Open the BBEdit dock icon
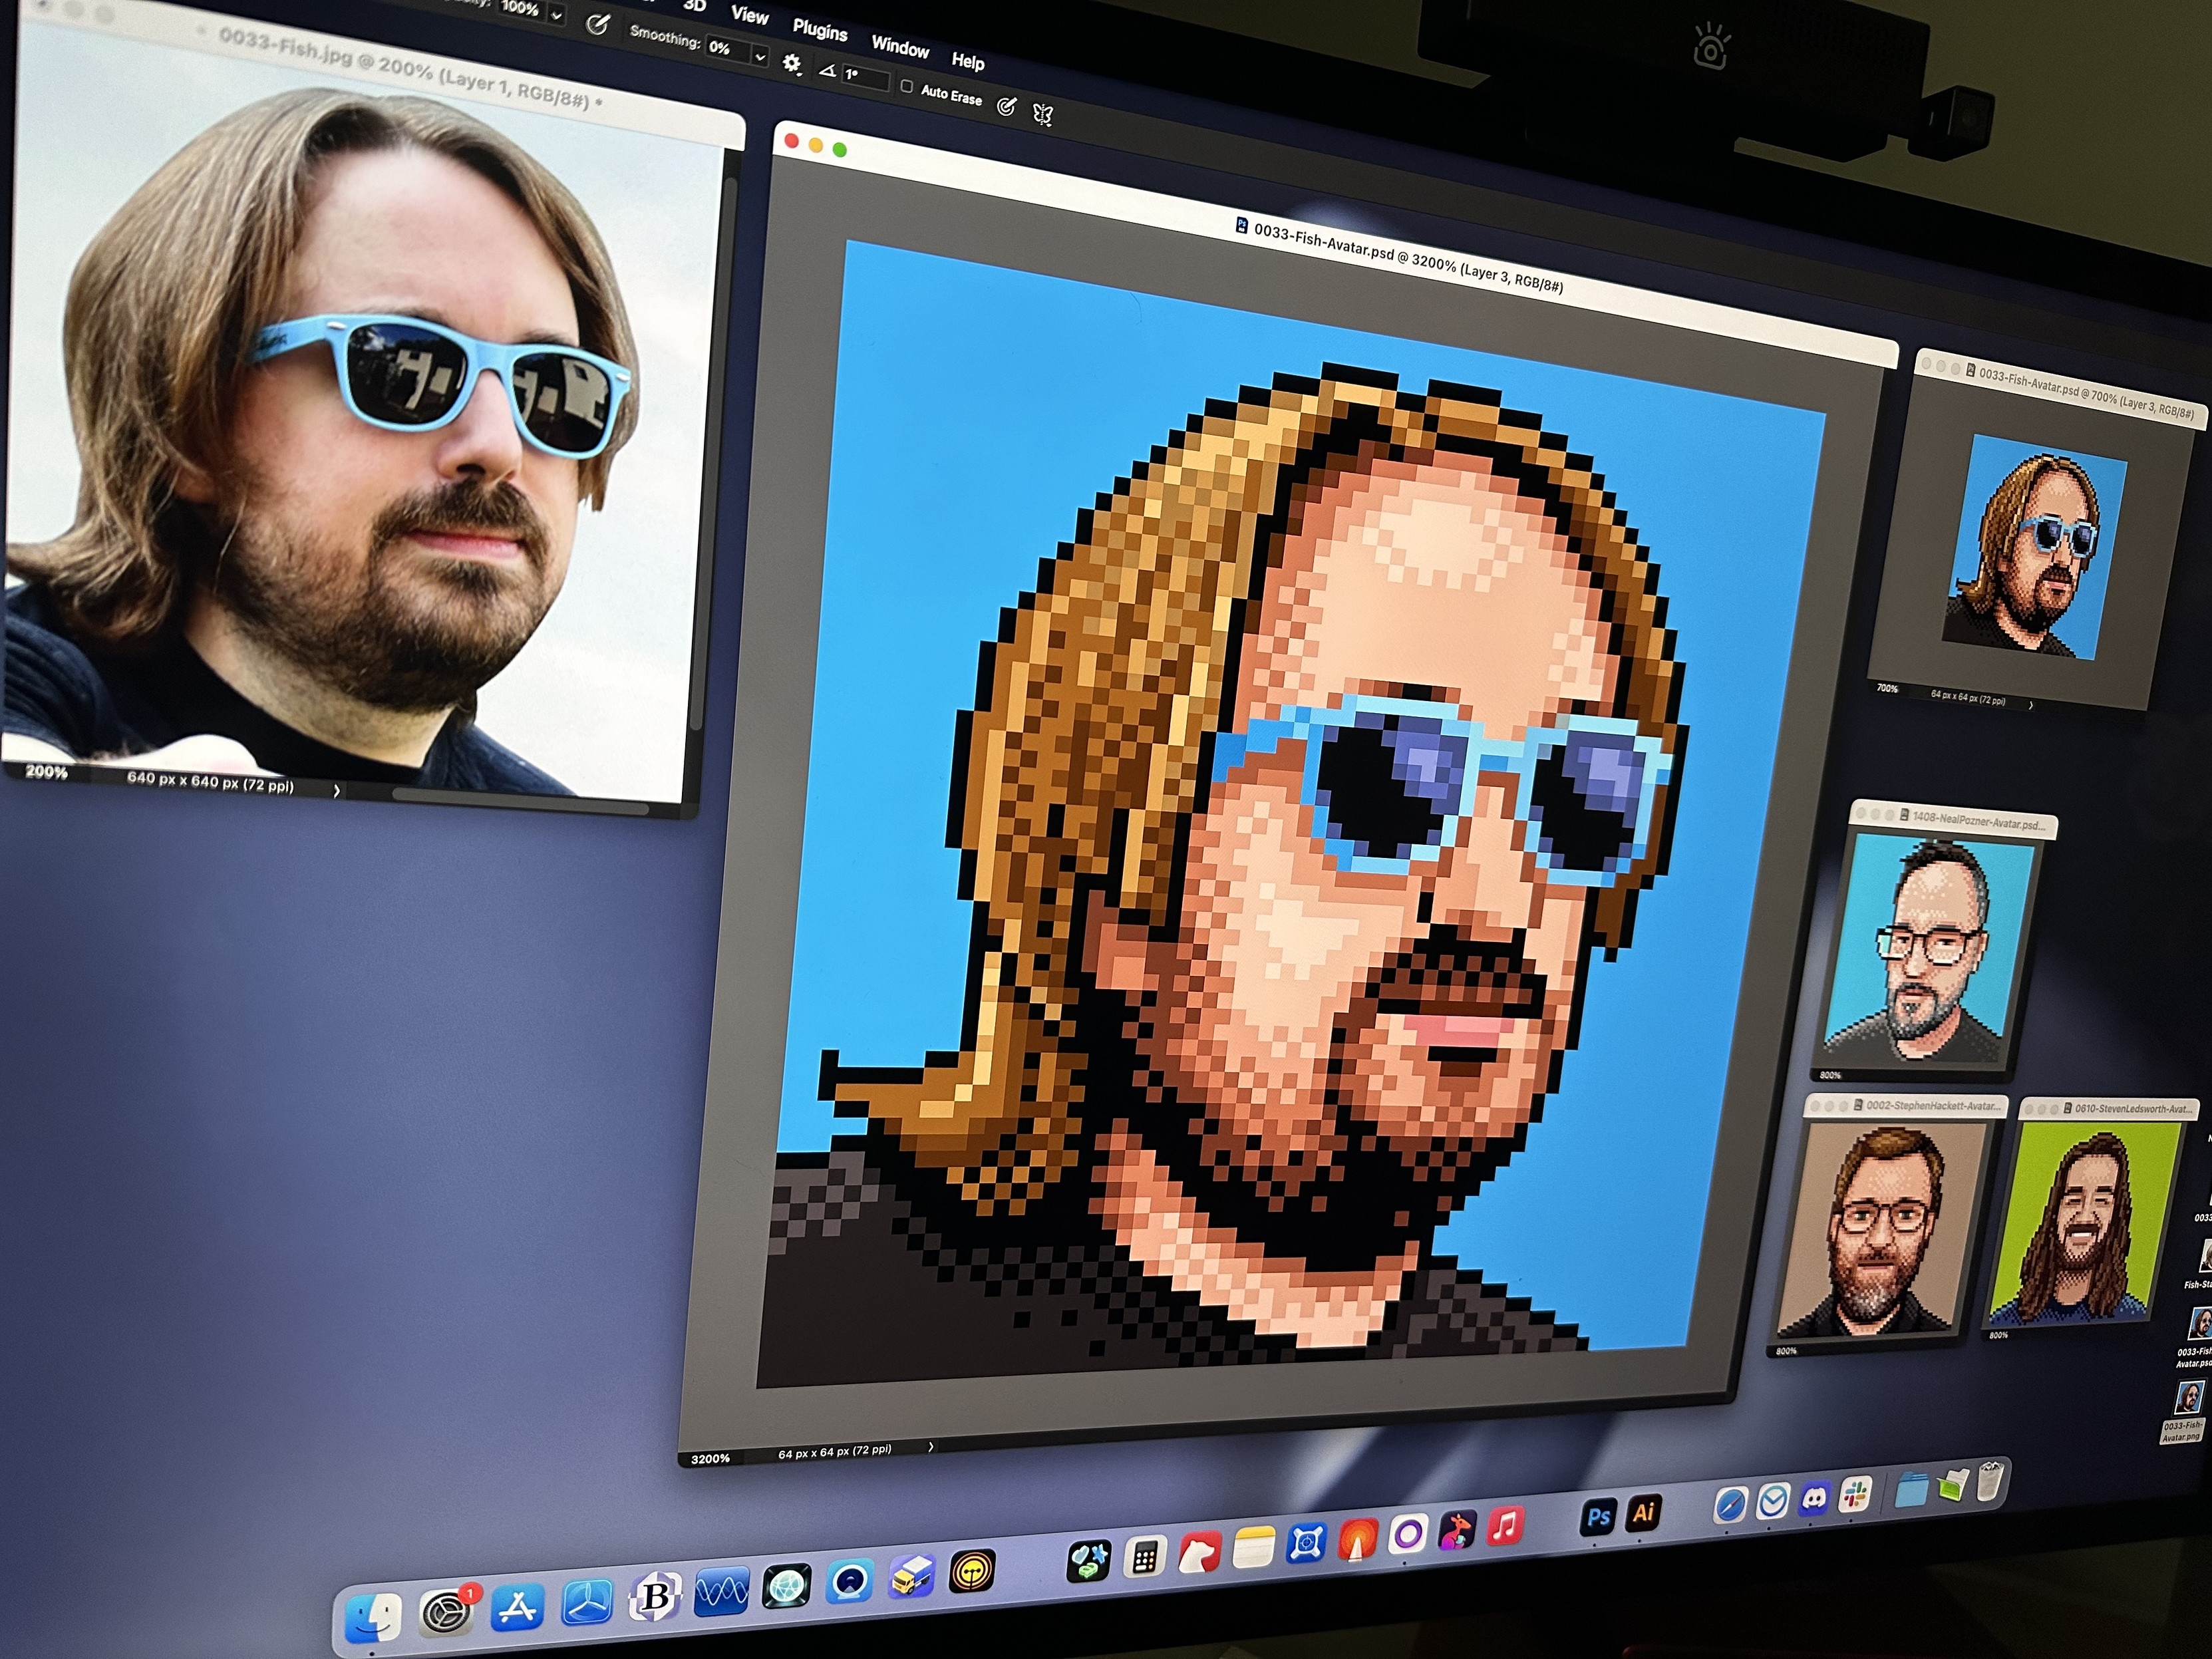The image size is (2212, 1659). tap(655, 1597)
